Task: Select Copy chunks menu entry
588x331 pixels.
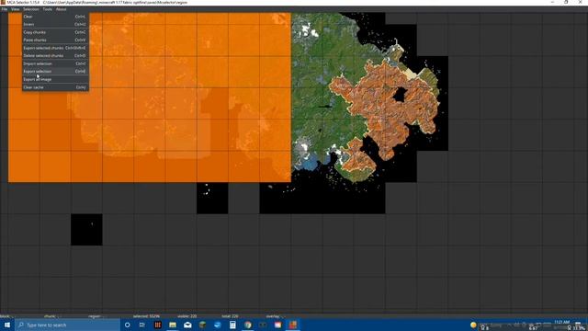Action: pyautogui.click(x=55, y=32)
